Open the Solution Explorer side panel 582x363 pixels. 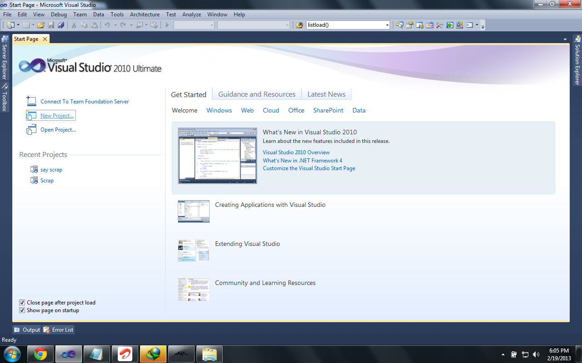click(577, 61)
